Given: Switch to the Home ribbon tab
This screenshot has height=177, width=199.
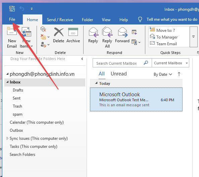Looking at the screenshot, I should tap(32, 20).
